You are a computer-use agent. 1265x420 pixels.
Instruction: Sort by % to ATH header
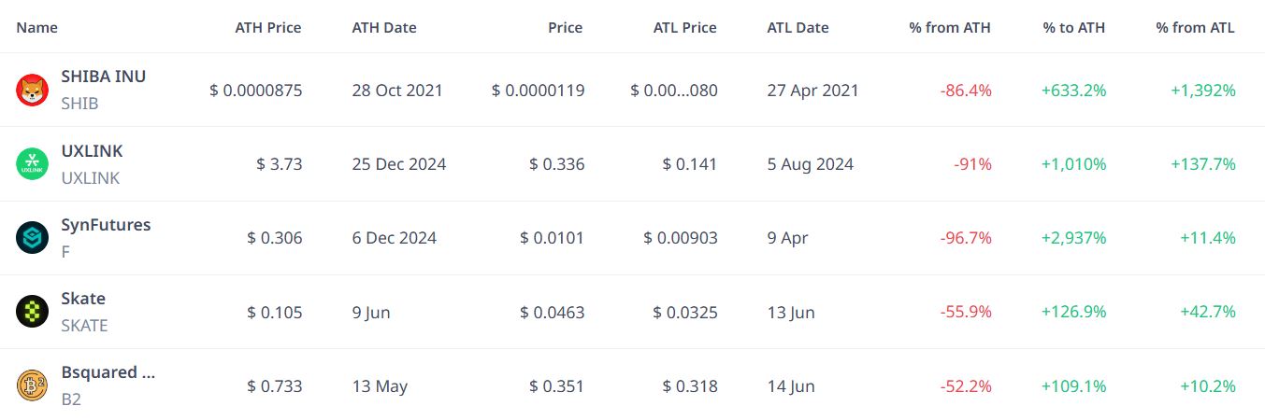(x=1074, y=28)
